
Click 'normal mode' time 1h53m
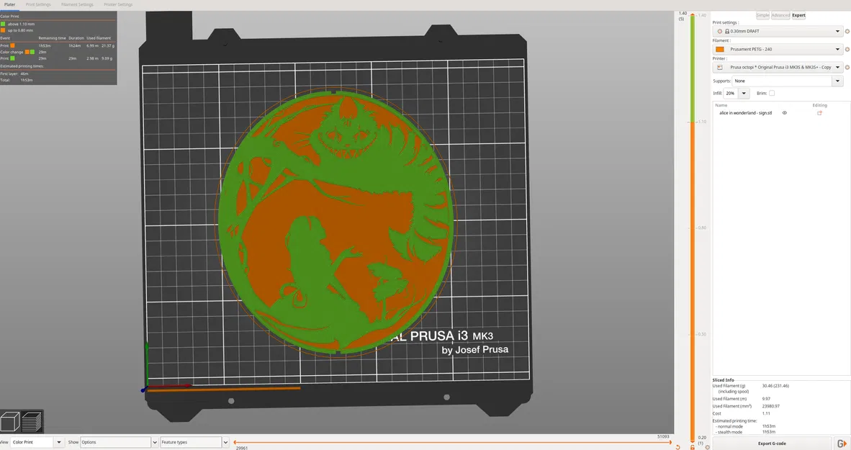click(x=768, y=427)
